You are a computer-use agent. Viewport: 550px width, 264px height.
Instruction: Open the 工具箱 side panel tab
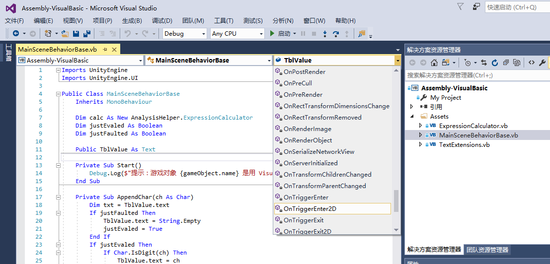tap(9, 53)
